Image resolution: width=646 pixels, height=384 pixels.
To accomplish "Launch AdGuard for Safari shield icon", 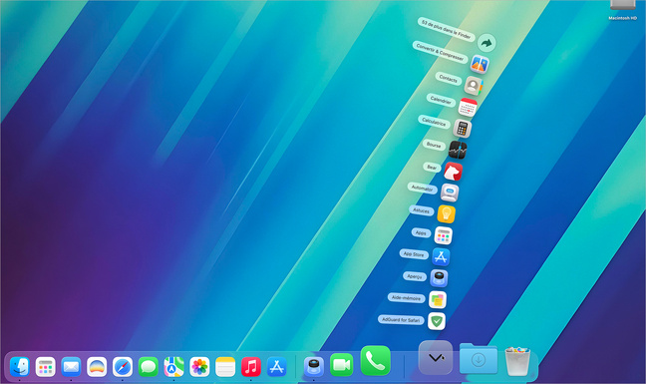I will pos(437,321).
